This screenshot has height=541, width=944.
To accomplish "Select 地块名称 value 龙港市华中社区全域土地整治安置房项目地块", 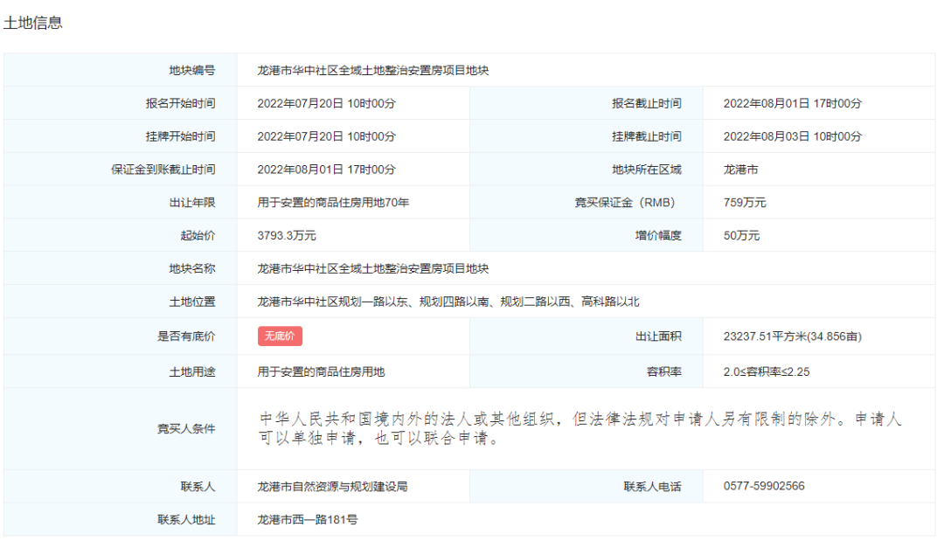I will 372,269.
